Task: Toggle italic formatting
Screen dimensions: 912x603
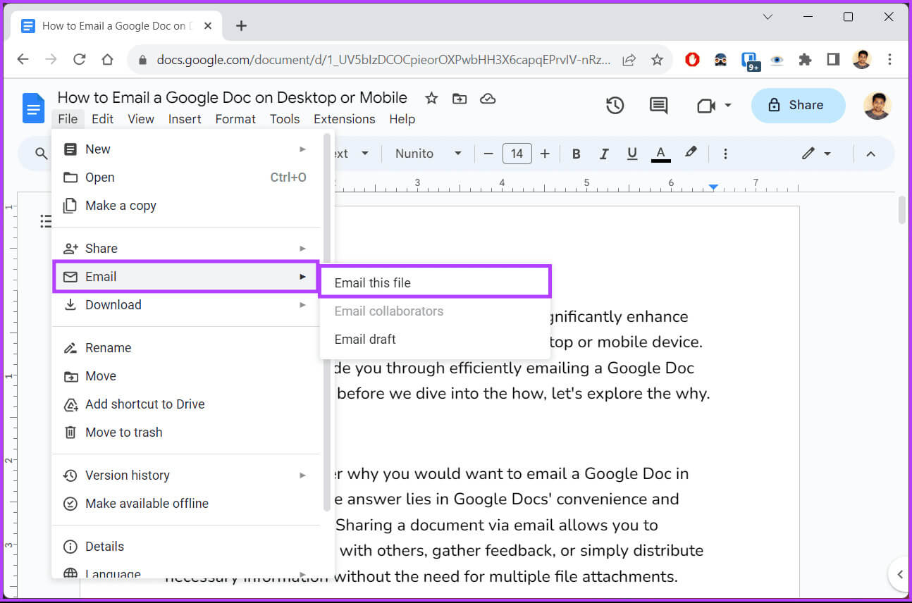Action: coord(603,154)
